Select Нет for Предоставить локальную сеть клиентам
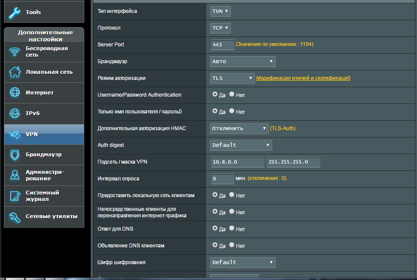Screen dimensions: 417x280 tap(232, 195)
